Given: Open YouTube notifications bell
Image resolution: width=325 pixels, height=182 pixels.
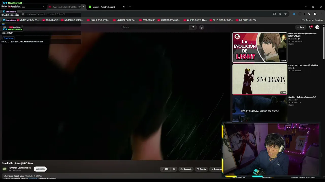Looking at the screenshot, I should tap(310, 27).
